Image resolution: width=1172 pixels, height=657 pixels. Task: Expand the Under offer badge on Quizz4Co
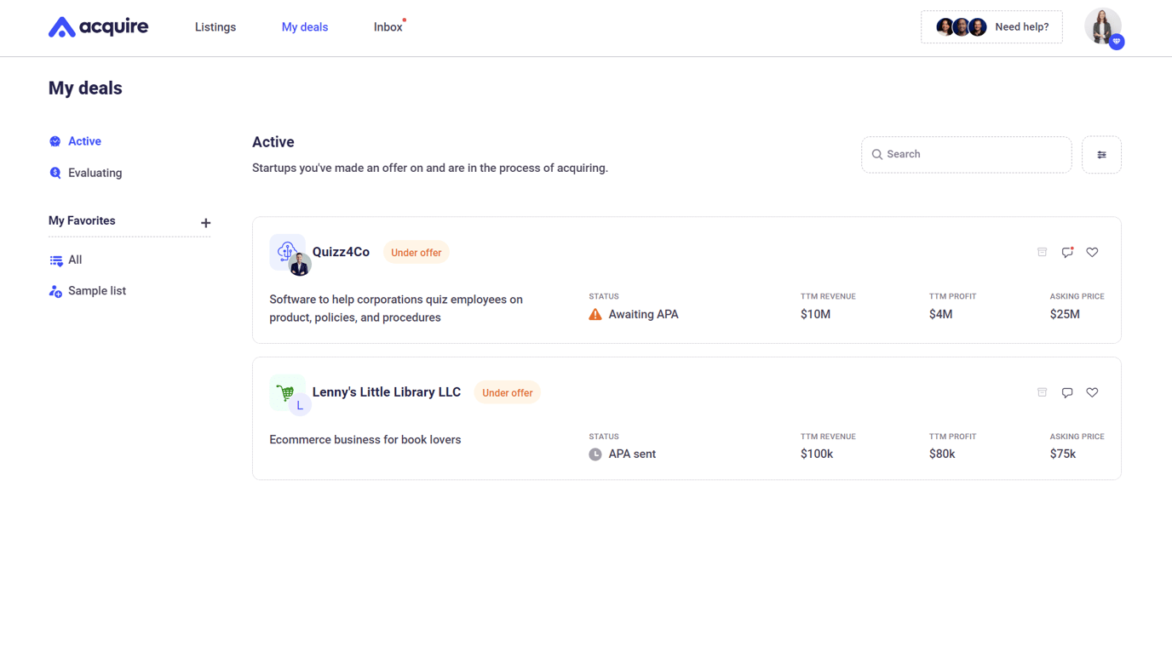click(416, 252)
